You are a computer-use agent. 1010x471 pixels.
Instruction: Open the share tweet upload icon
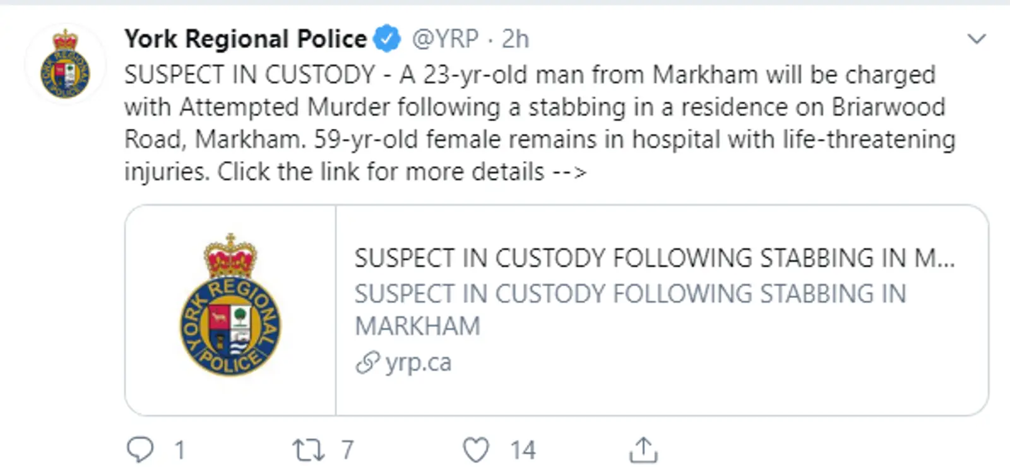[x=643, y=450]
